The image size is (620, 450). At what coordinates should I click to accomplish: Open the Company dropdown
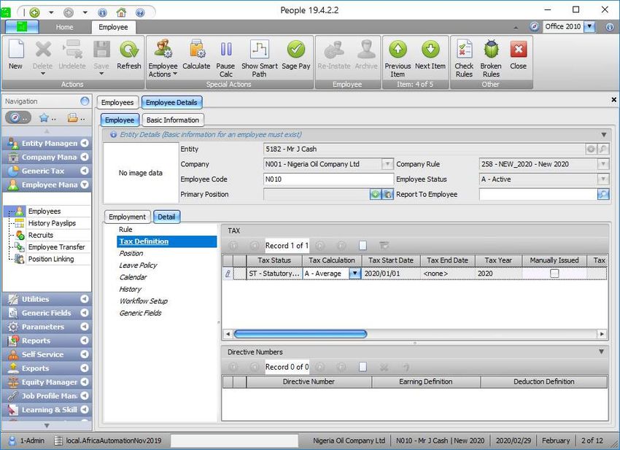pyautogui.click(x=387, y=164)
